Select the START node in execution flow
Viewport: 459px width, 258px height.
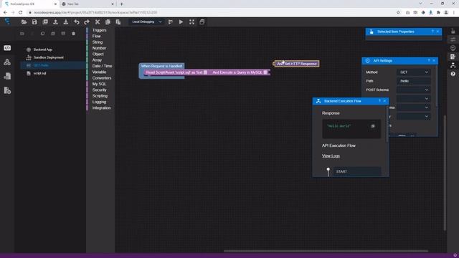(357, 171)
